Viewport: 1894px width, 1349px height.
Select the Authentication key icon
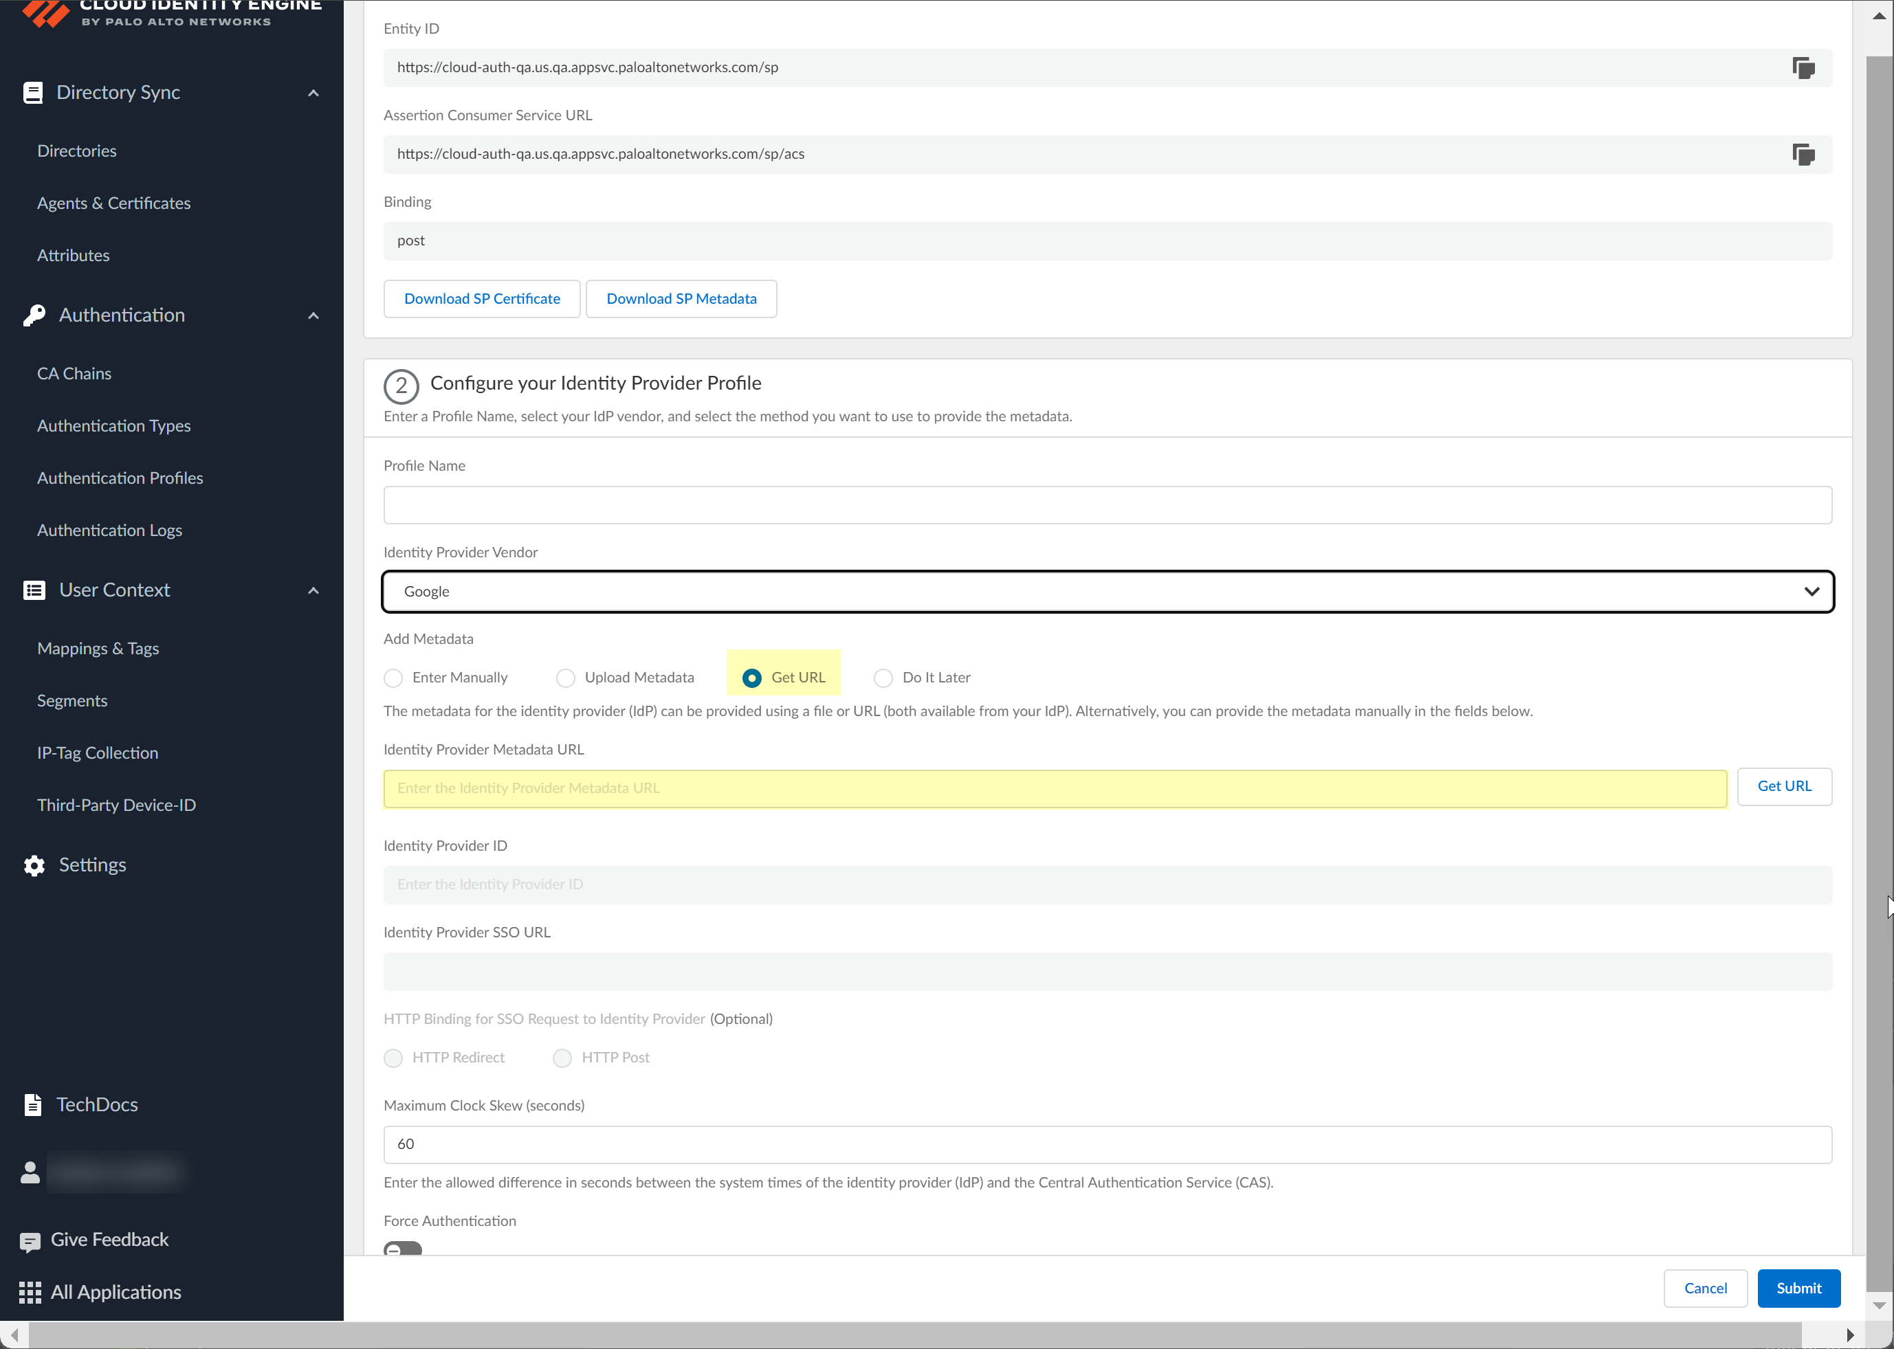tap(33, 315)
